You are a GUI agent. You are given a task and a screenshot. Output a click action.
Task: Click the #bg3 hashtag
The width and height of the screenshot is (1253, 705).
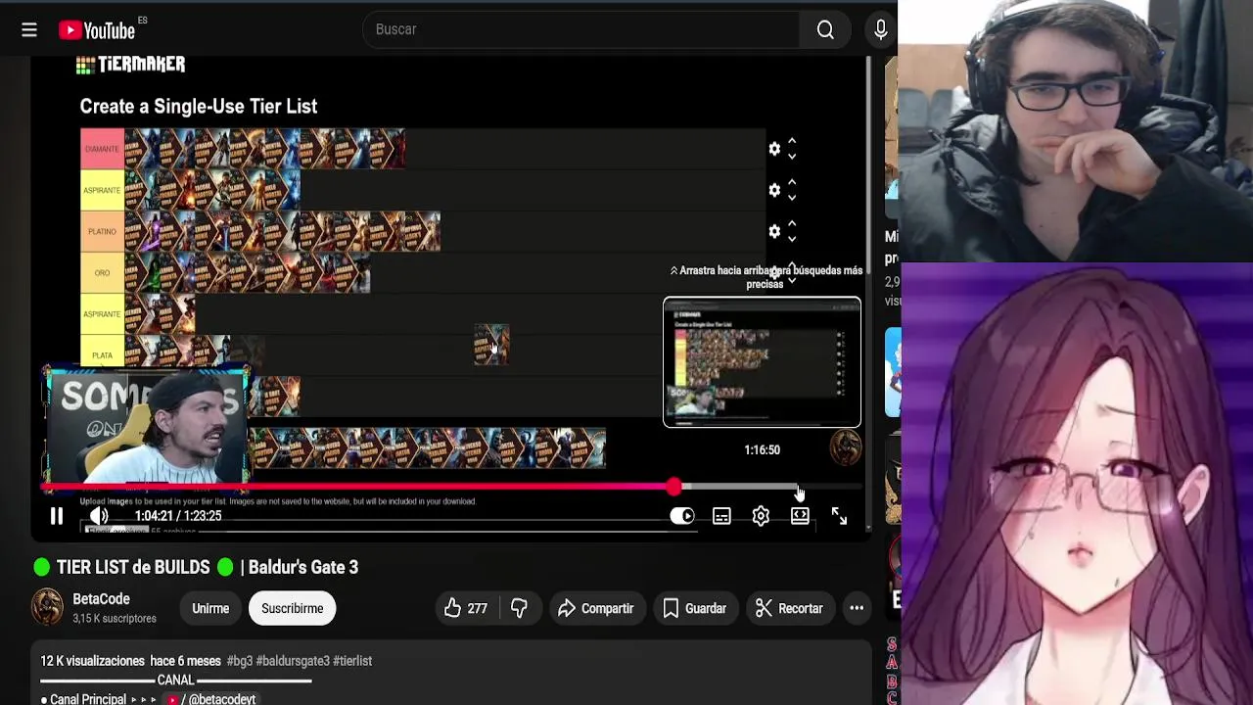click(240, 661)
